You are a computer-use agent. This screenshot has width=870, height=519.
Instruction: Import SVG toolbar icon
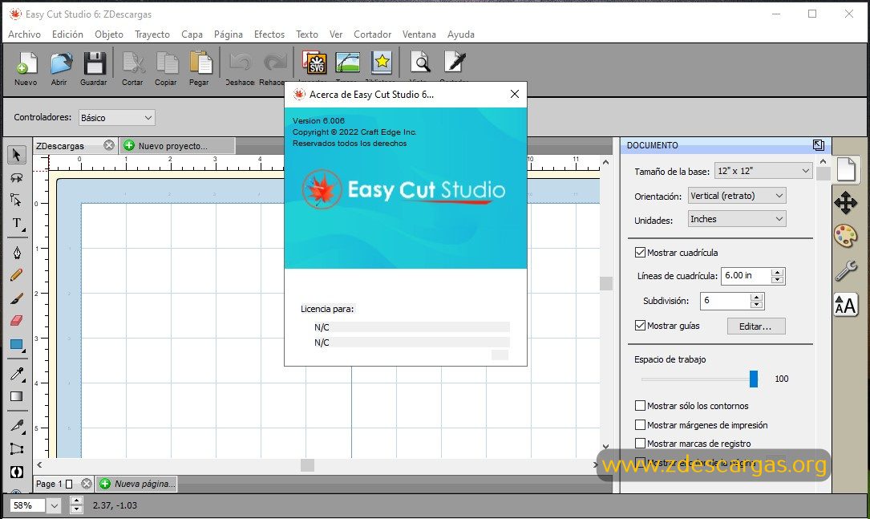tap(314, 63)
